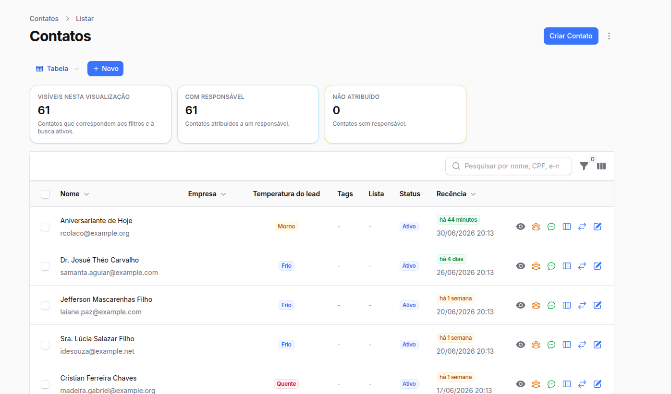The image size is (671, 394).
Task: Sort the table by the Recência column
Action: click(456, 194)
